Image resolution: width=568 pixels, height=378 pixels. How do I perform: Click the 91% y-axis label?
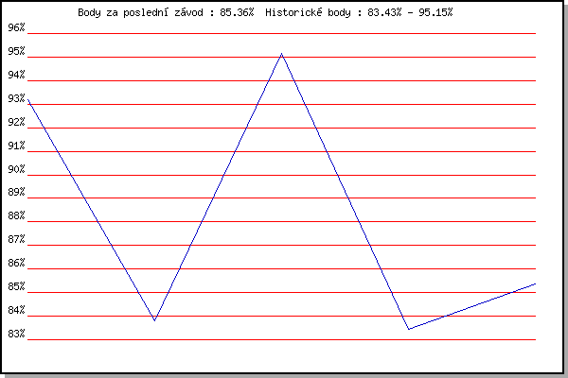coord(16,146)
